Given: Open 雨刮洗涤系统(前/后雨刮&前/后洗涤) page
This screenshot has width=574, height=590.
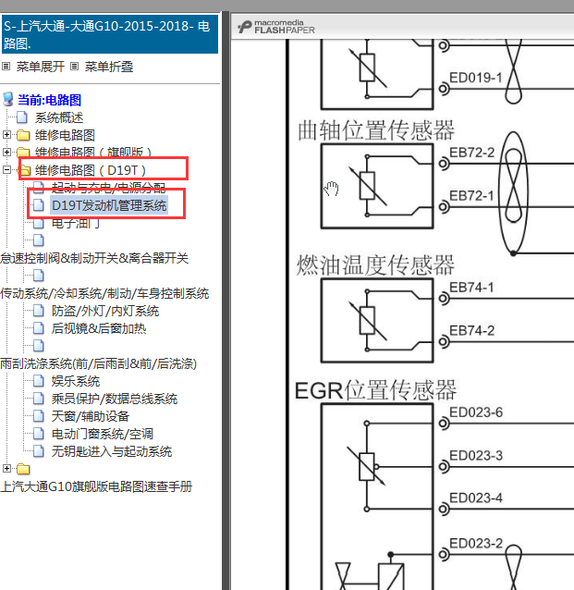Looking at the screenshot, I should click(99, 363).
